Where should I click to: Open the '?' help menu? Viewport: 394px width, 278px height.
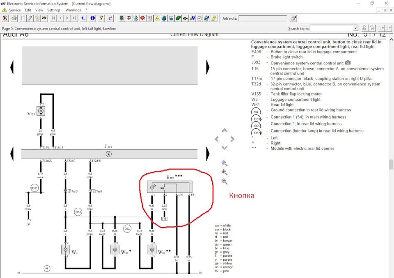(x=86, y=10)
